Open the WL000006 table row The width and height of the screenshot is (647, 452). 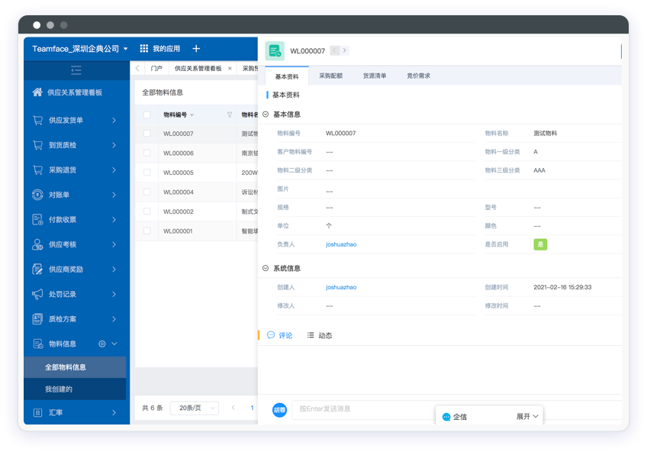pos(196,153)
